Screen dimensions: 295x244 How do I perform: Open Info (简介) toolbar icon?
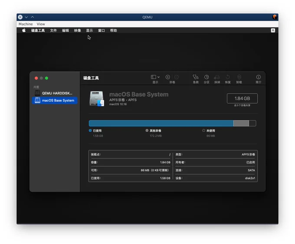258,77
